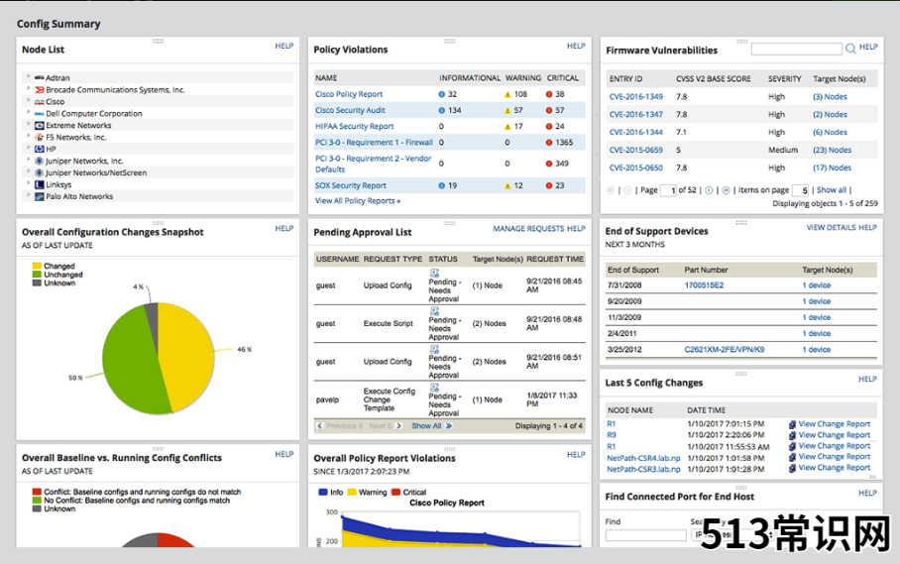Click the Adtran vendor icon
The image size is (900, 564).
coord(39,77)
